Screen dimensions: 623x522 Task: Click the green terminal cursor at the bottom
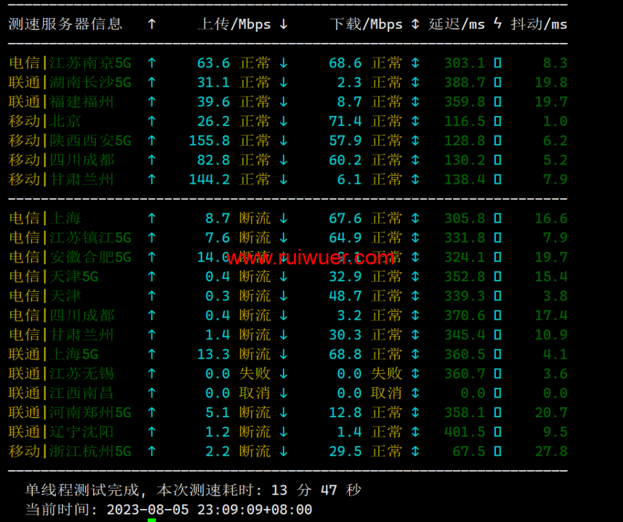click(151, 519)
